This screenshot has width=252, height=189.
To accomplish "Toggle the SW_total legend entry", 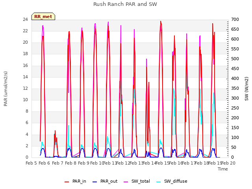I will point(137,181).
